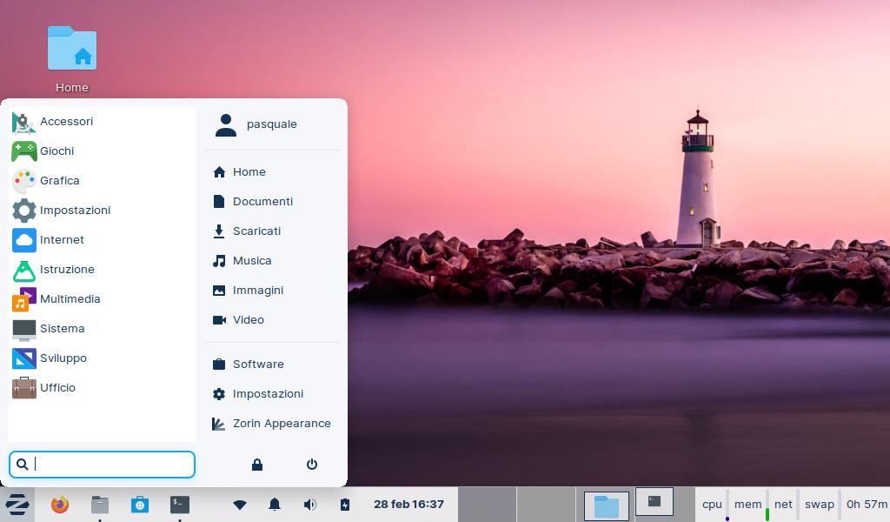The image size is (890, 522).
Task: Open the Sviluppo category
Action: click(x=103, y=358)
